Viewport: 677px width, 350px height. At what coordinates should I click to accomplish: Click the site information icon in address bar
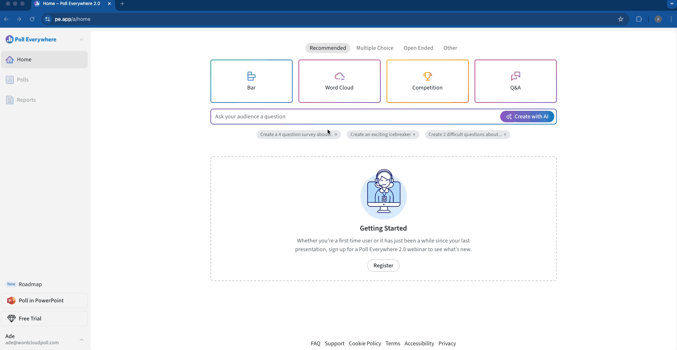point(48,19)
